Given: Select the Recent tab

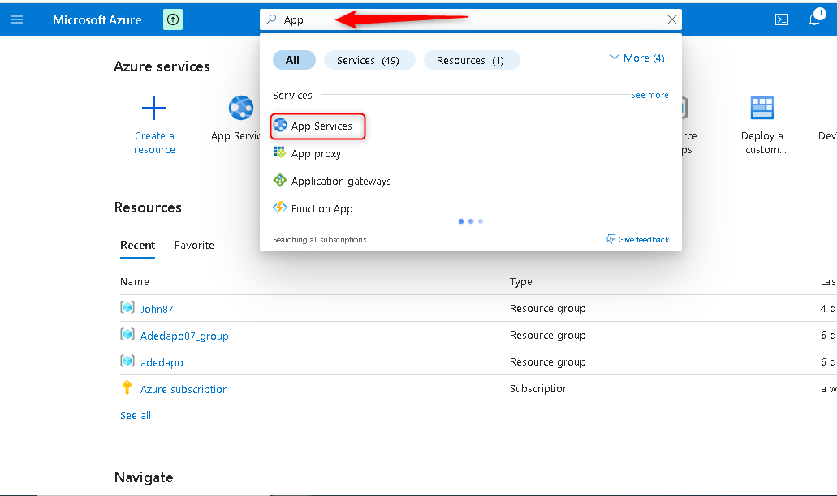Looking at the screenshot, I should [x=137, y=245].
